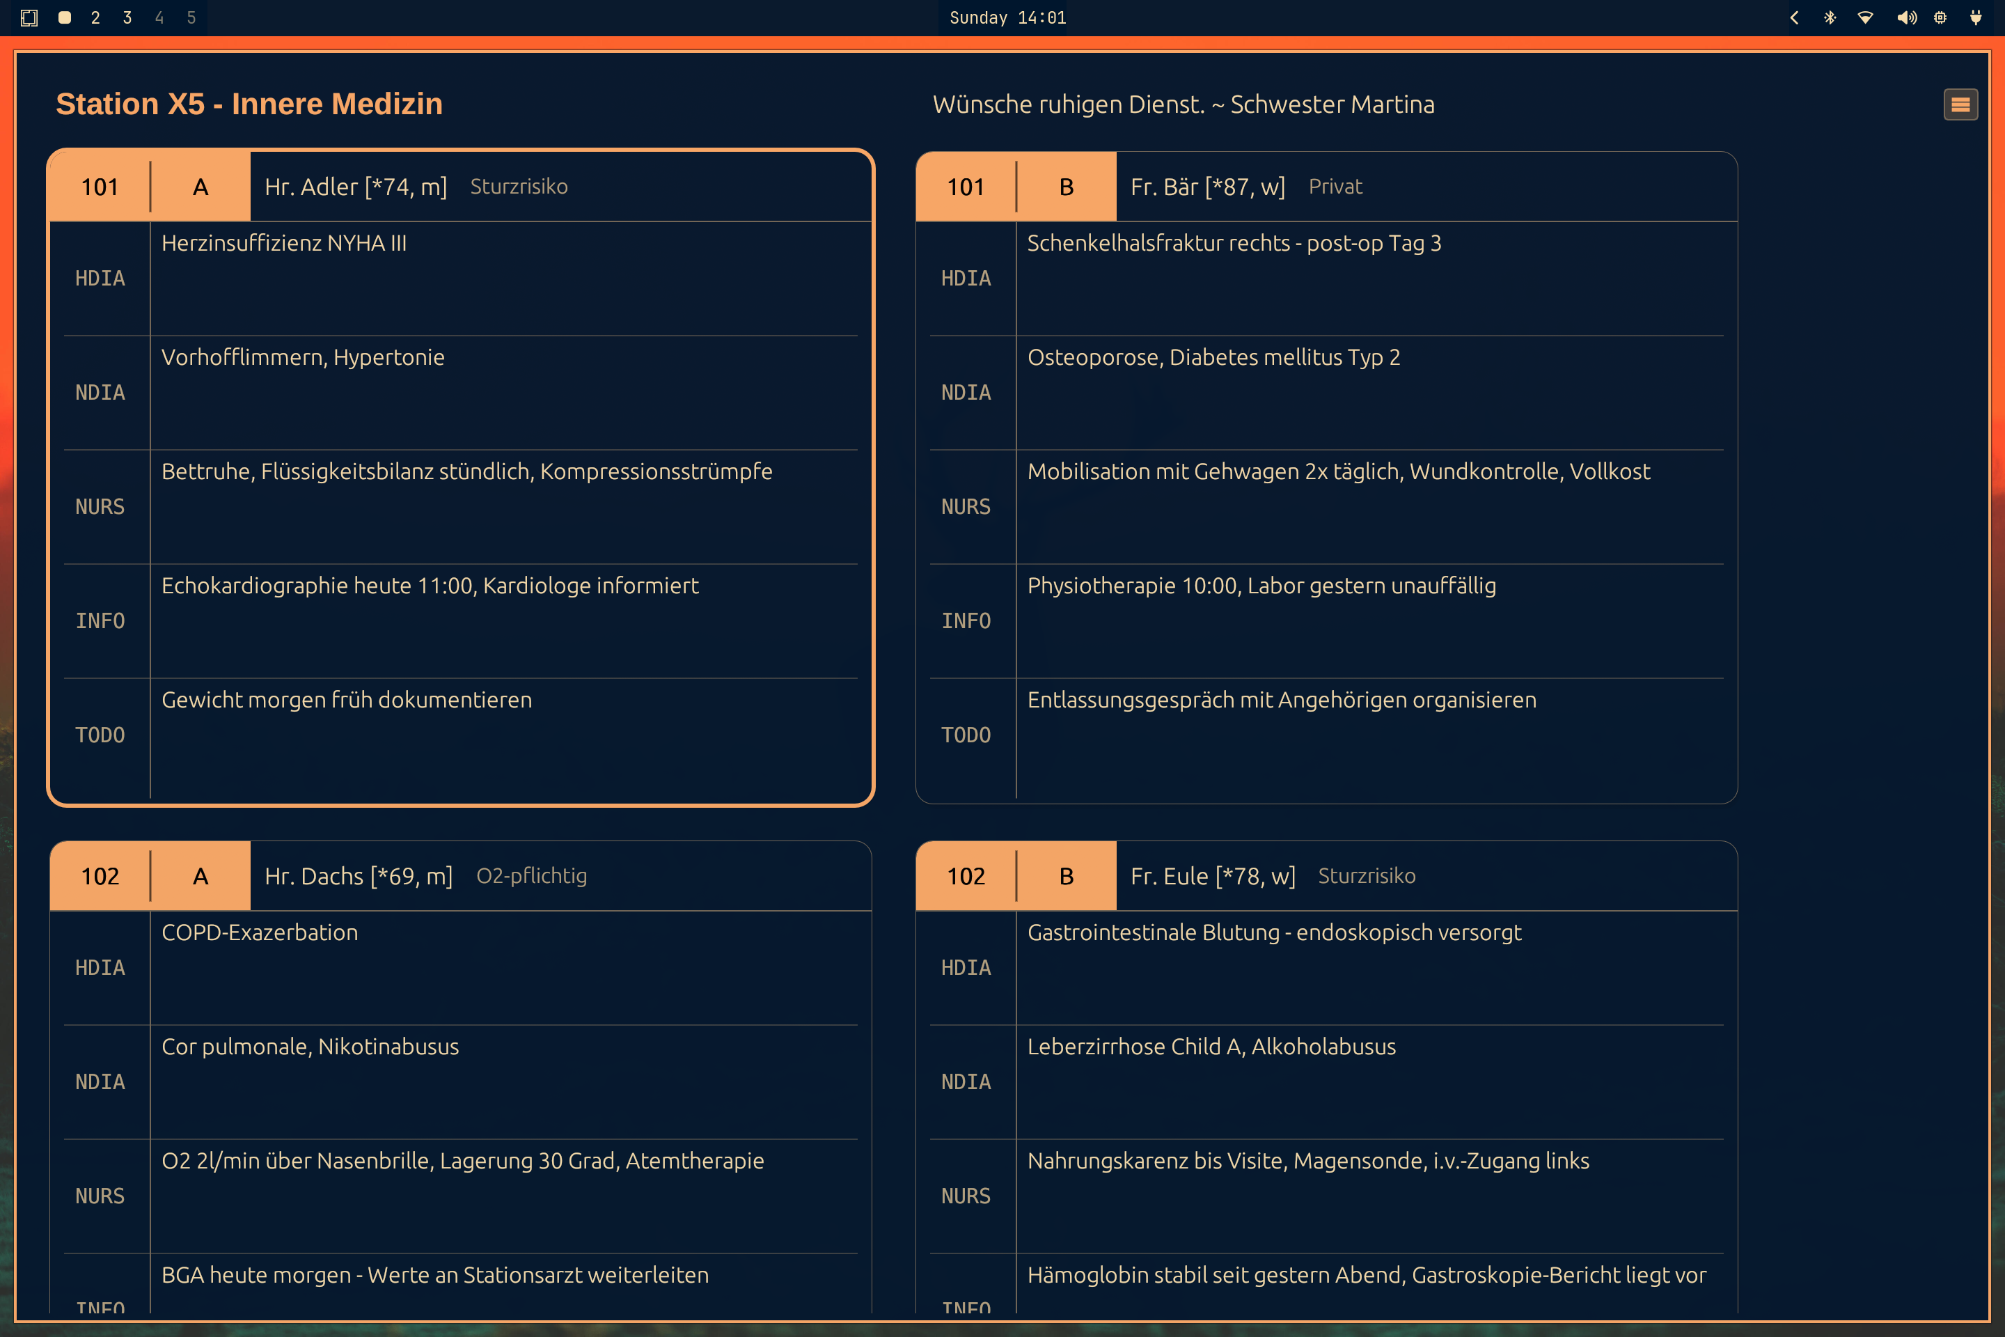Click patient name Hr. Dachs [*69, m]
The width and height of the screenshot is (2005, 1337).
[x=358, y=877]
